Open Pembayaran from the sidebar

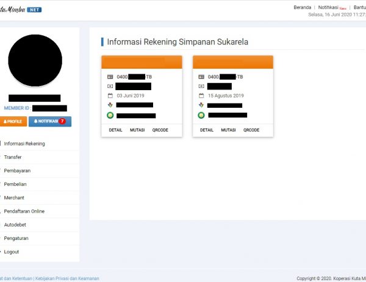pyautogui.click(x=17, y=171)
